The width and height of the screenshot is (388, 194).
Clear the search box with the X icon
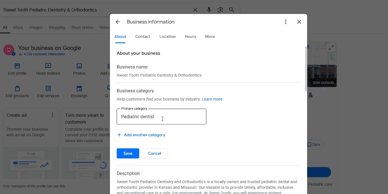(x=195, y=10)
